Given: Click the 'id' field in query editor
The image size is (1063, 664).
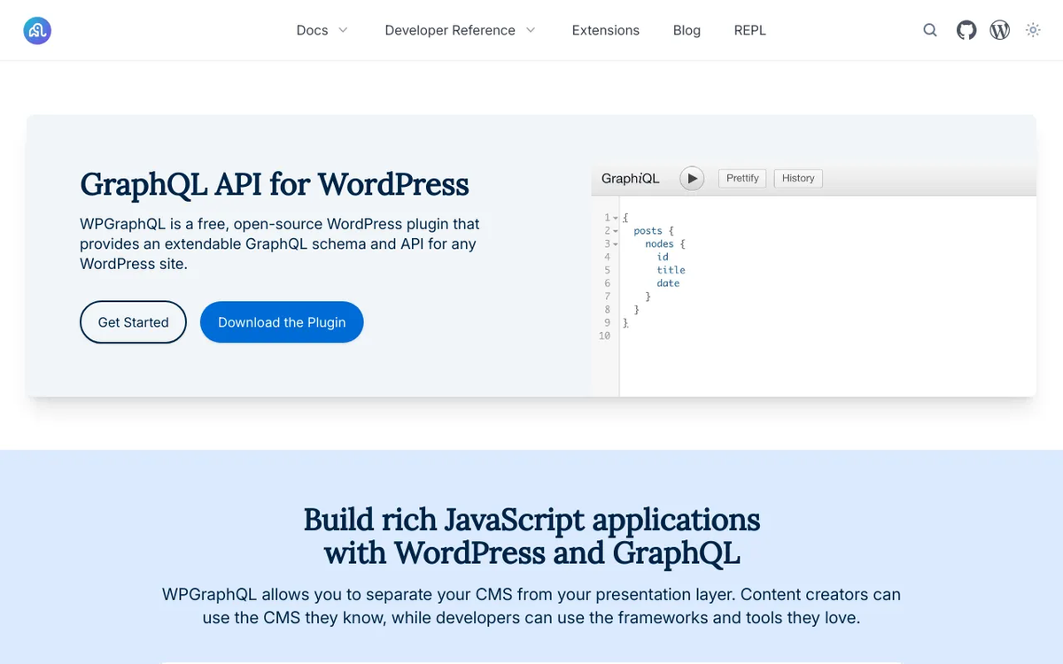Looking at the screenshot, I should [x=663, y=257].
